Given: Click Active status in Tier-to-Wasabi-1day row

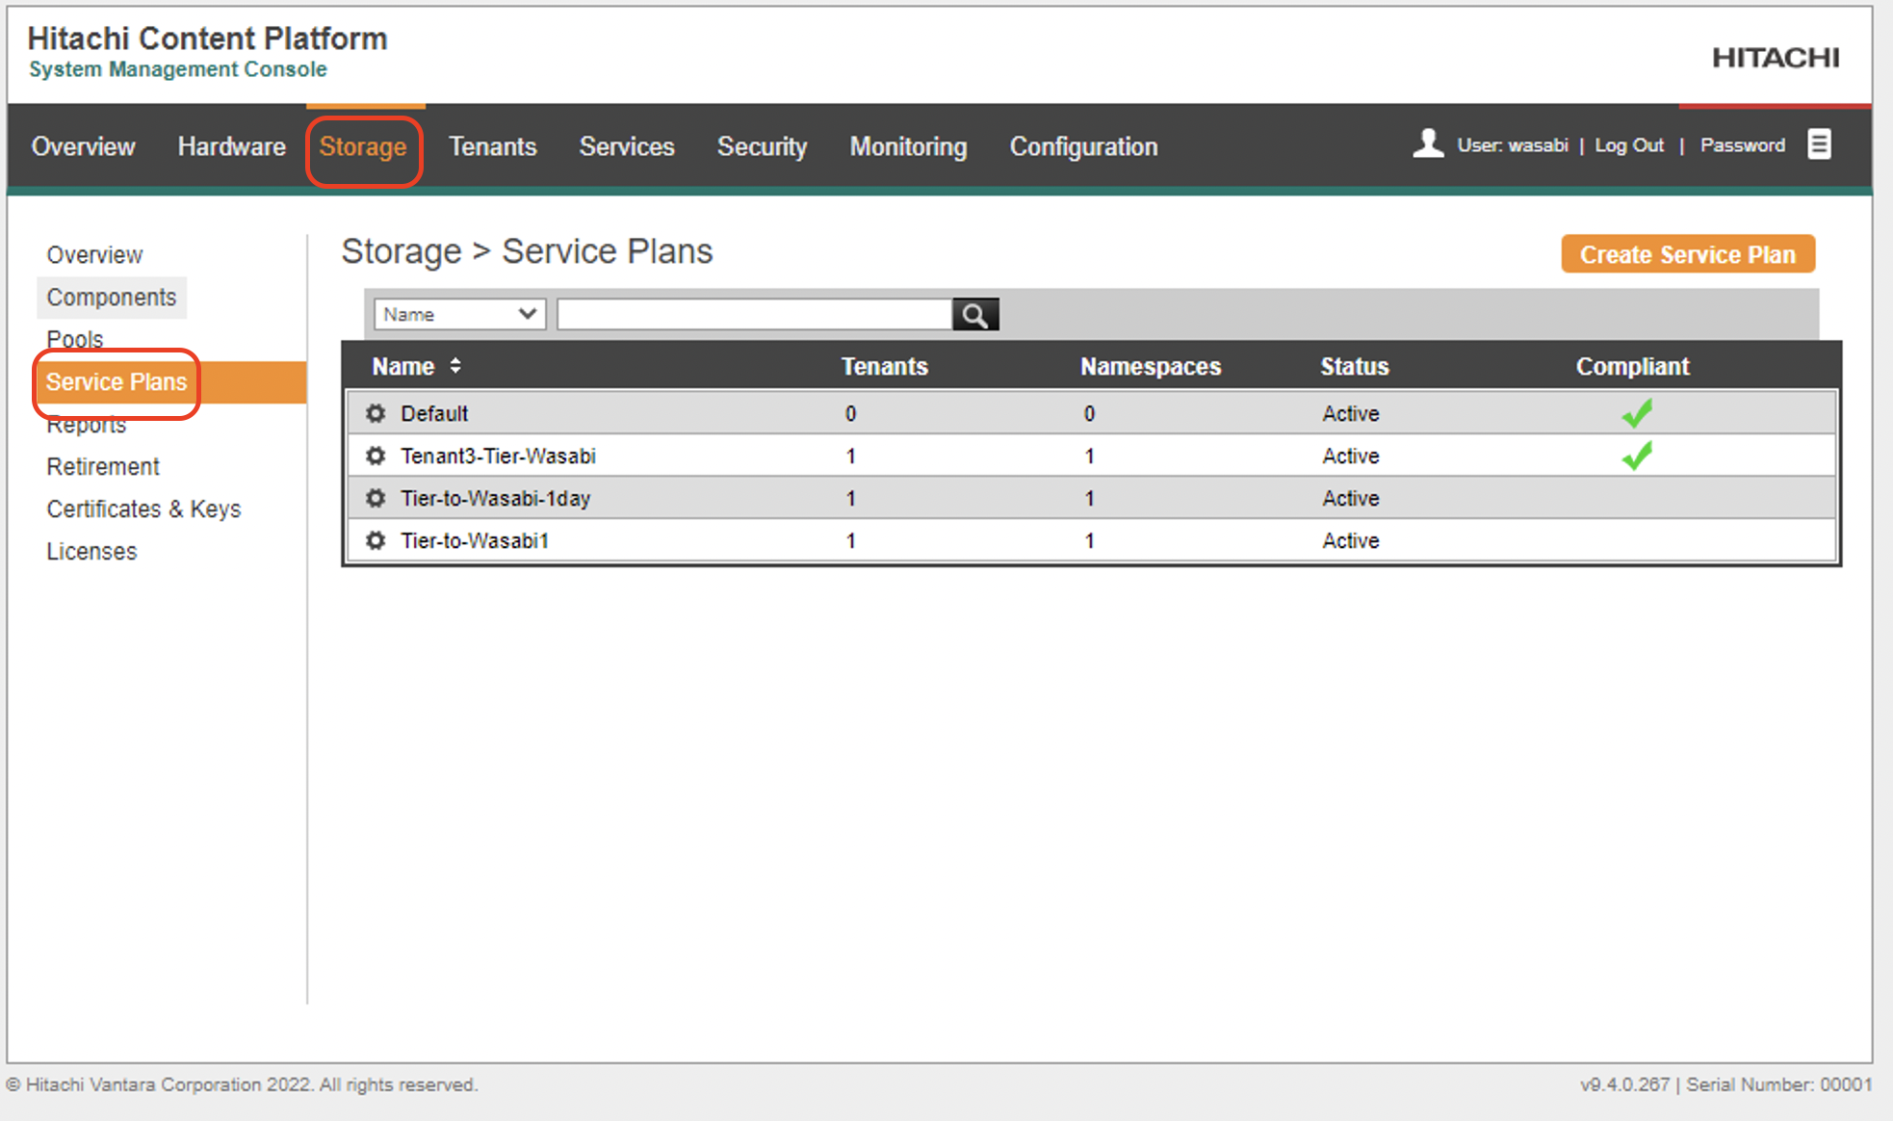Looking at the screenshot, I should point(1351,498).
